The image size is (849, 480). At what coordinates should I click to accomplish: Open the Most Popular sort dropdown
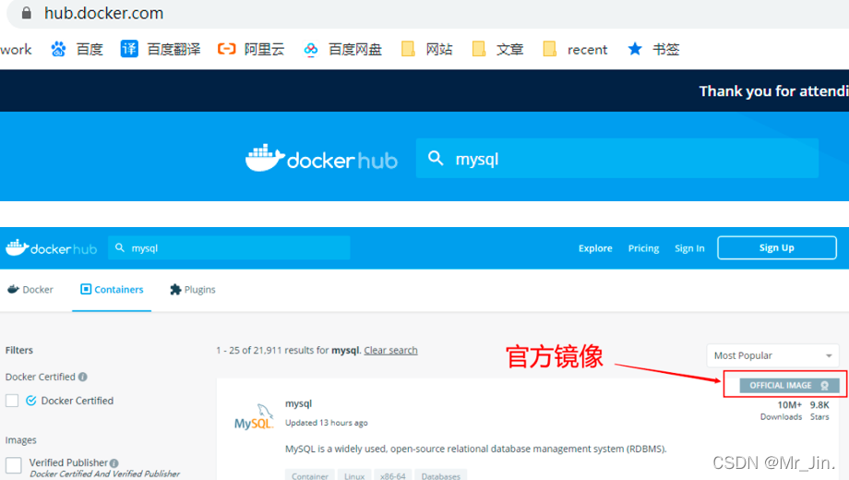click(772, 355)
